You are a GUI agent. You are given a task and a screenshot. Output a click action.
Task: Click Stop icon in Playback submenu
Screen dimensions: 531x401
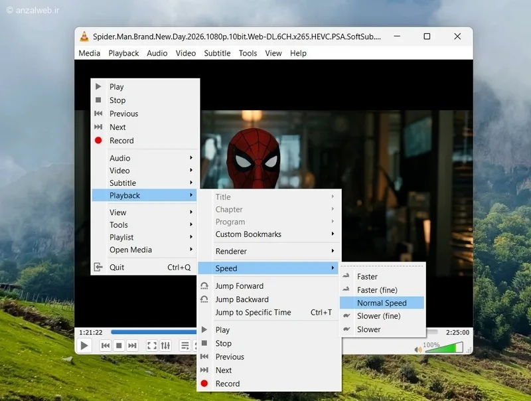pos(204,343)
